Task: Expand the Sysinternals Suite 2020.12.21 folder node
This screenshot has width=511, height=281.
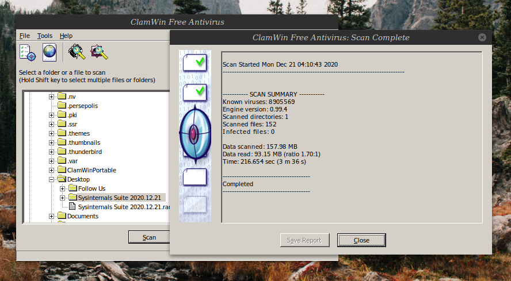Action: pyautogui.click(x=63, y=198)
